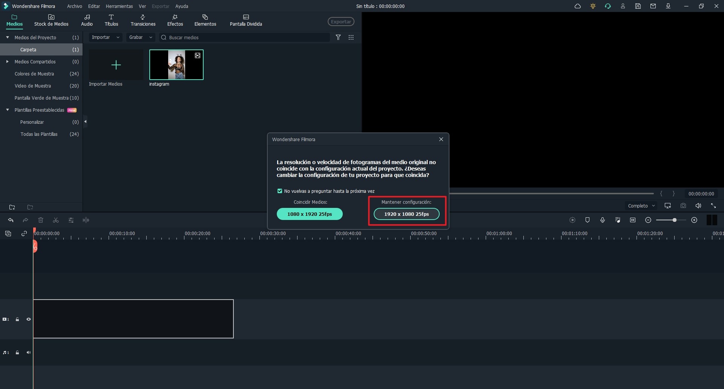Image resolution: width=724 pixels, height=389 pixels.
Task: Create a new folder with the plus folder icon
Action: tap(12, 207)
